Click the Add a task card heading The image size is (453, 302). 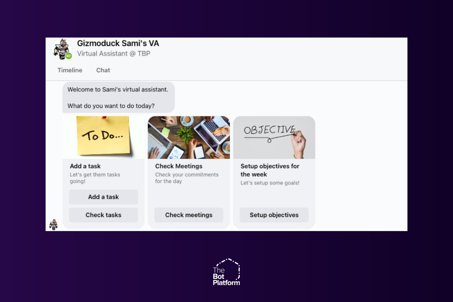tap(85, 166)
